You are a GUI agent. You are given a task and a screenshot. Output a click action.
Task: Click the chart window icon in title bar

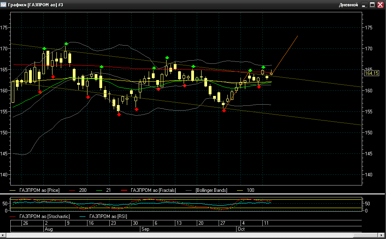[x=3, y=5]
